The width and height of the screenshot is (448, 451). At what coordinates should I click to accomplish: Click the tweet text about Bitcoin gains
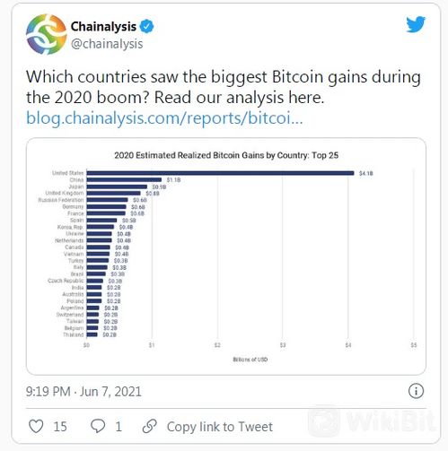pyautogui.click(x=224, y=87)
